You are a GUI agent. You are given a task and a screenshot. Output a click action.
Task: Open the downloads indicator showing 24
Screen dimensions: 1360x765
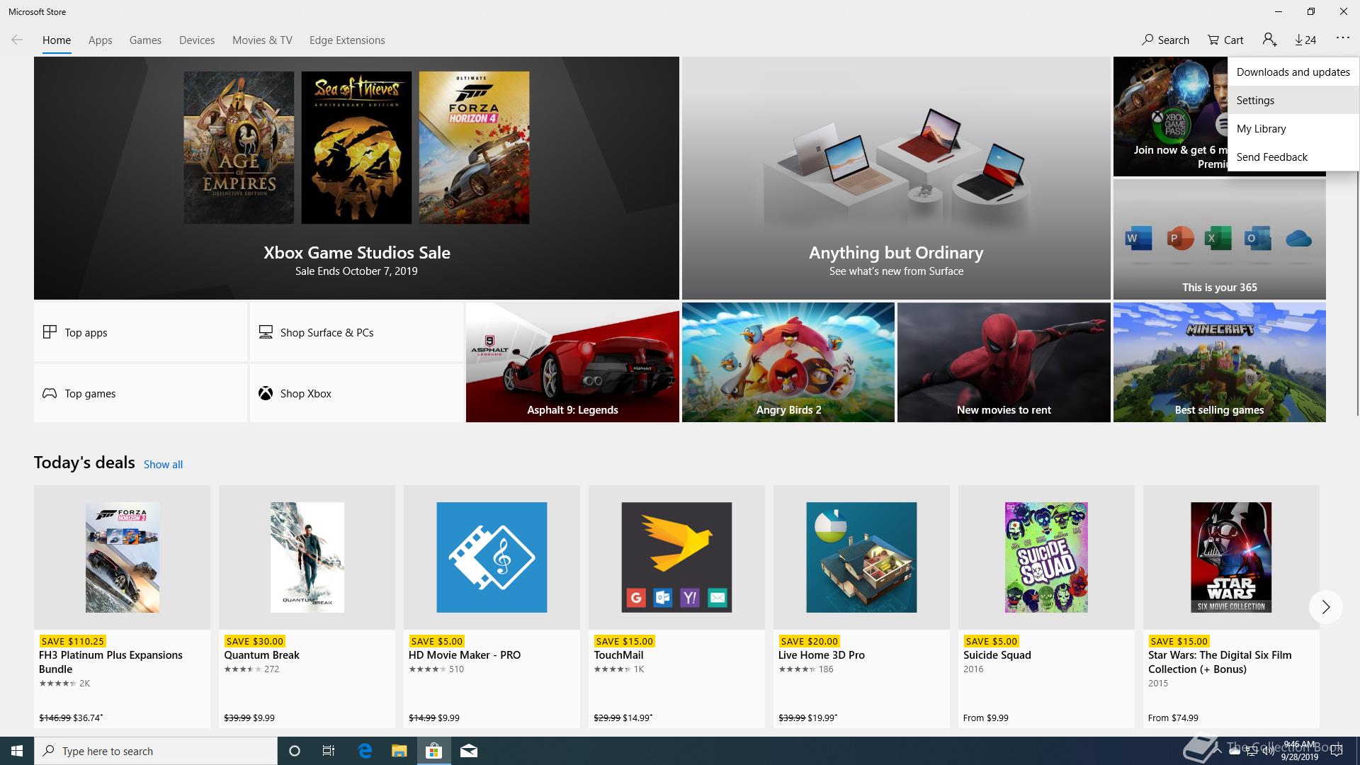[1305, 40]
